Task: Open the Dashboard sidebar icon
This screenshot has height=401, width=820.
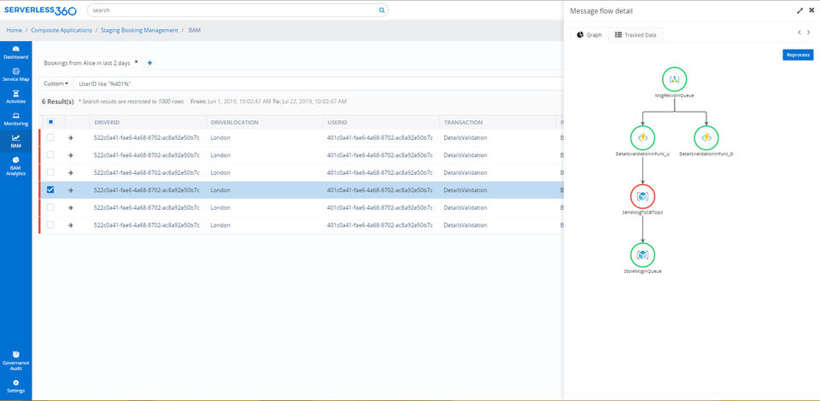Action: [x=15, y=51]
